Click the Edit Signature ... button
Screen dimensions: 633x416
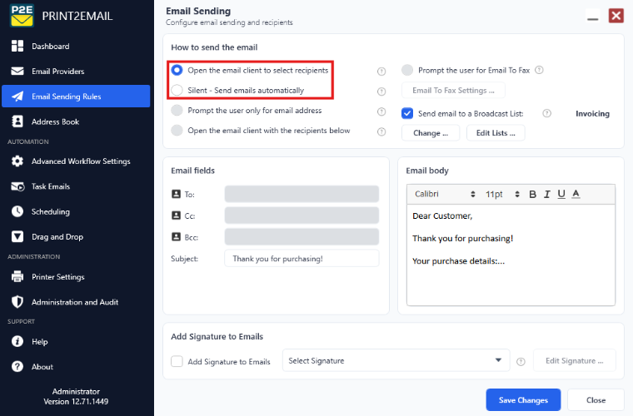coord(575,360)
